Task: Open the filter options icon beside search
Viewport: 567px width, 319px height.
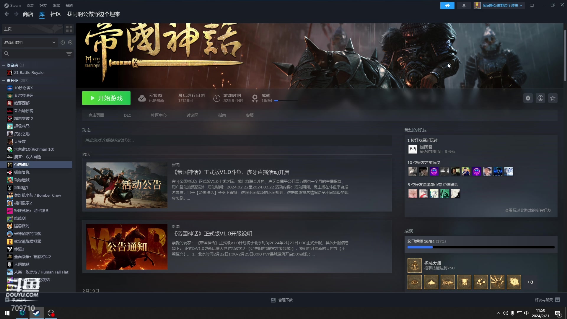Action: point(69,53)
